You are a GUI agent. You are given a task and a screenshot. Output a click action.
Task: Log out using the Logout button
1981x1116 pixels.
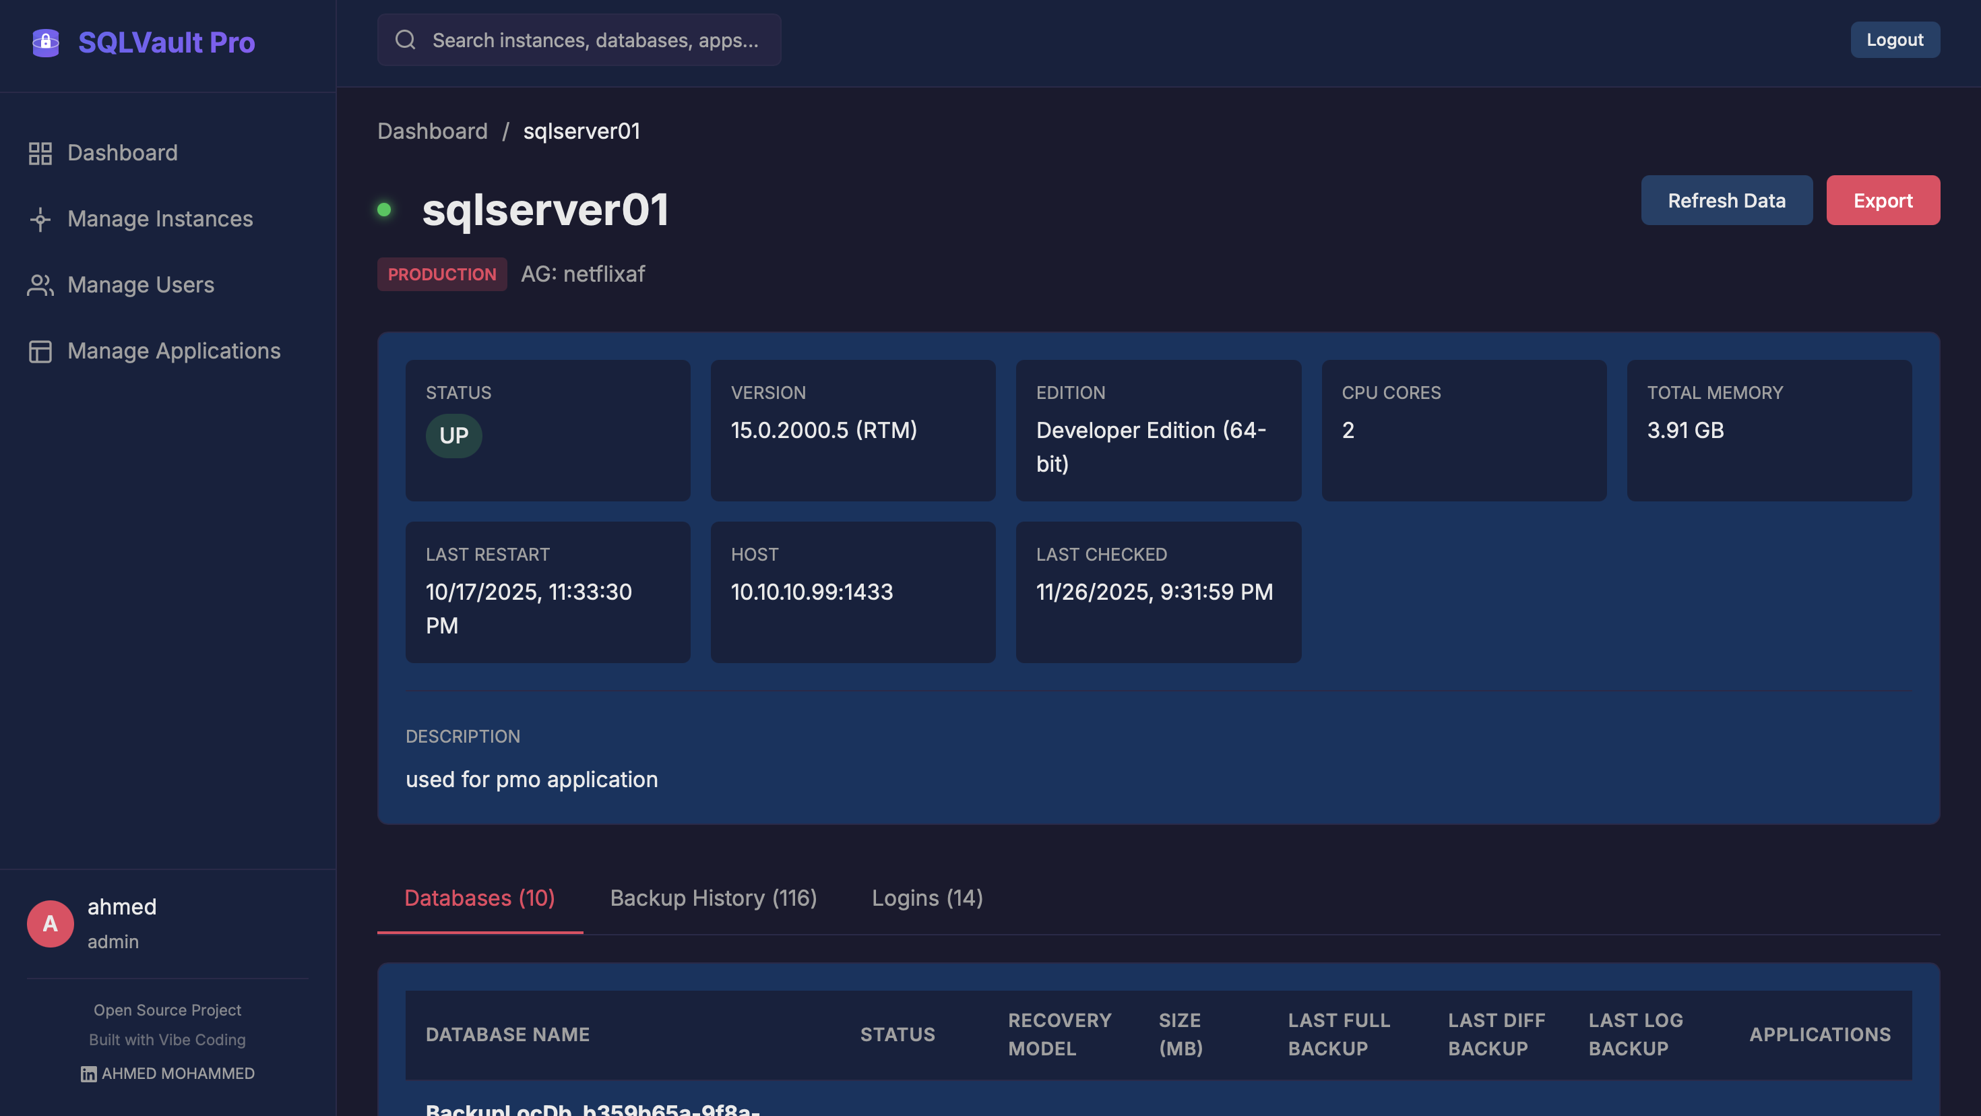1894,40
